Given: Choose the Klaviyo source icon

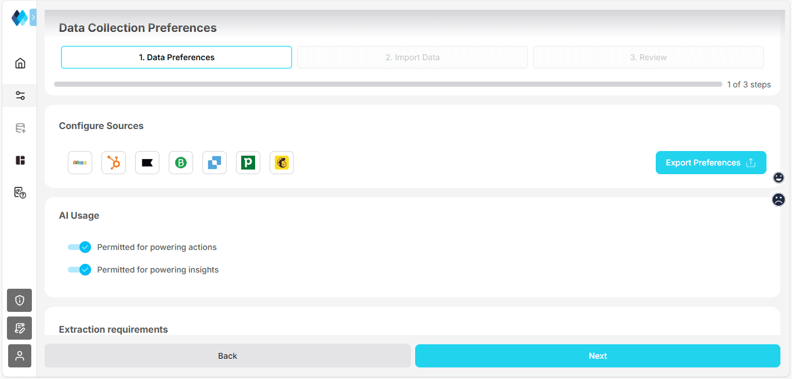Looking at the screenshot, I should pos(147,163).
